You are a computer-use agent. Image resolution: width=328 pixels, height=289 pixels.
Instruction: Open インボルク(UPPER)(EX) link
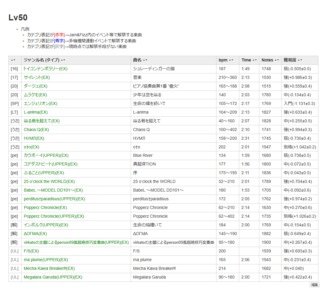pyautogui.click(x=46, y=225)
